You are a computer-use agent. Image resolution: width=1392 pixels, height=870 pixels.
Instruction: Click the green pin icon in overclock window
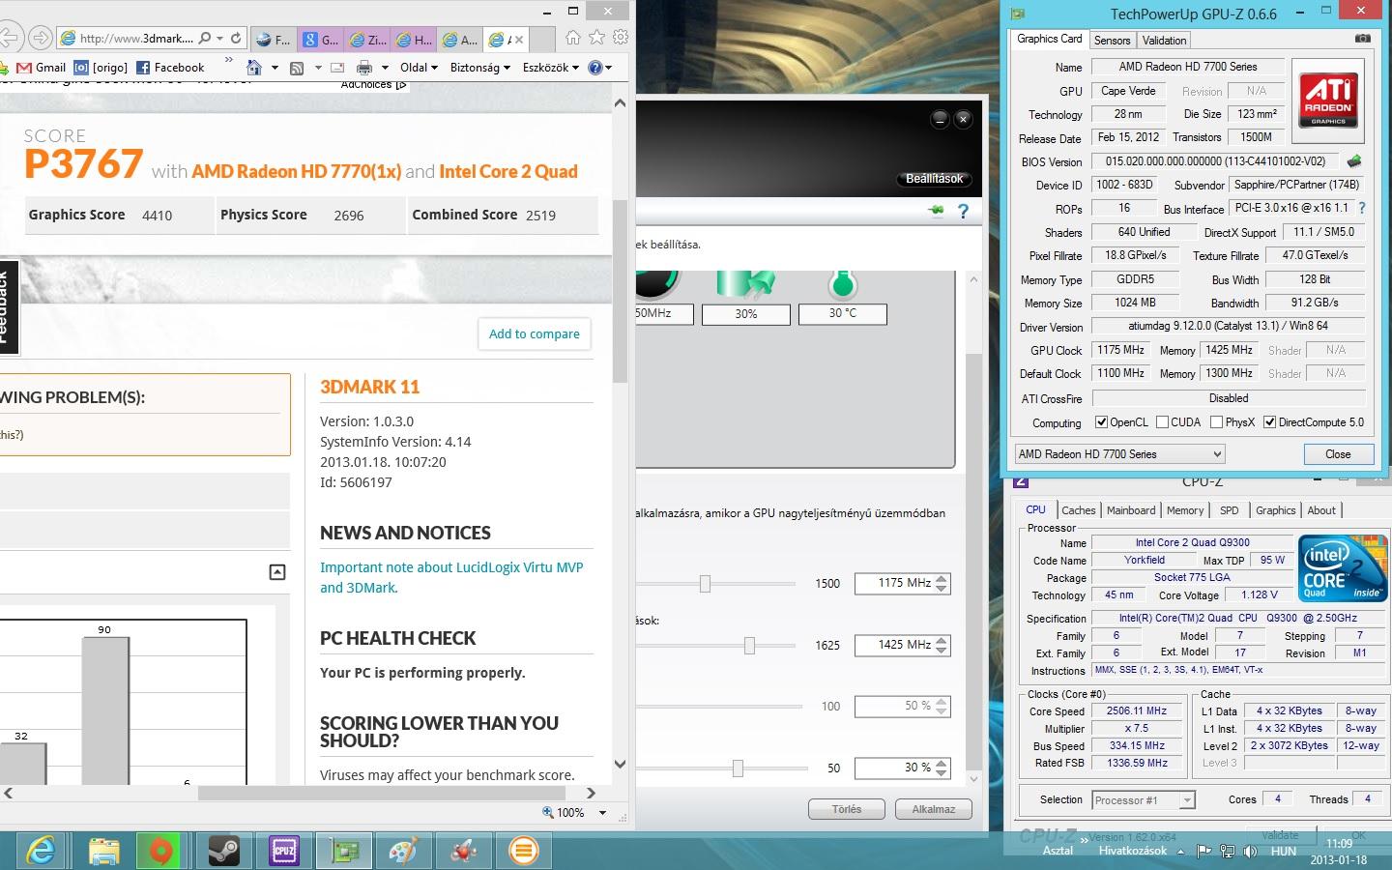[x=936, y=211]
